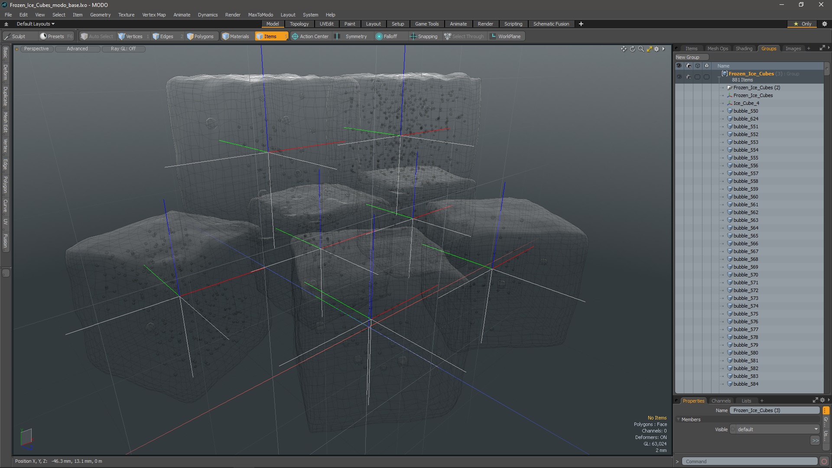The width and height of the screenshot is (832, 468).
Task: Click the Perspective view button
Action: pos(36,49)
